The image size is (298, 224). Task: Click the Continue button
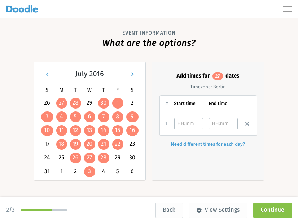272,210
